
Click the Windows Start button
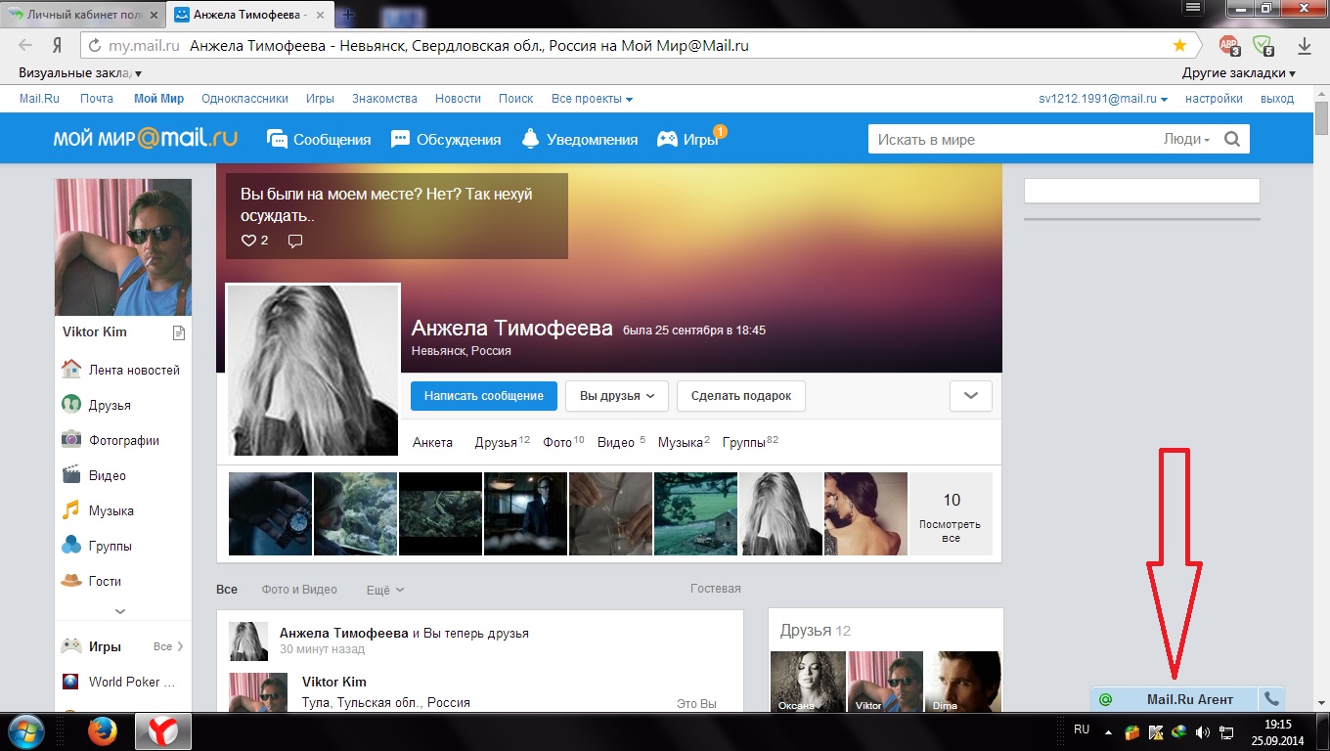pos(26,731)
